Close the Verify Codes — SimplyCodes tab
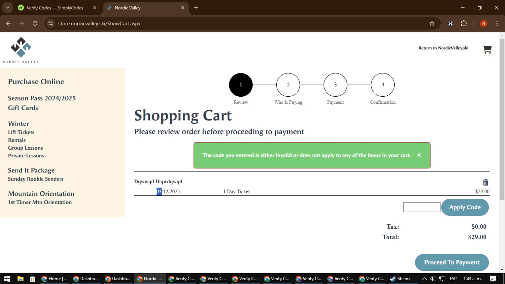This screenshot has width=505, height=284. (x=95, y=8)
